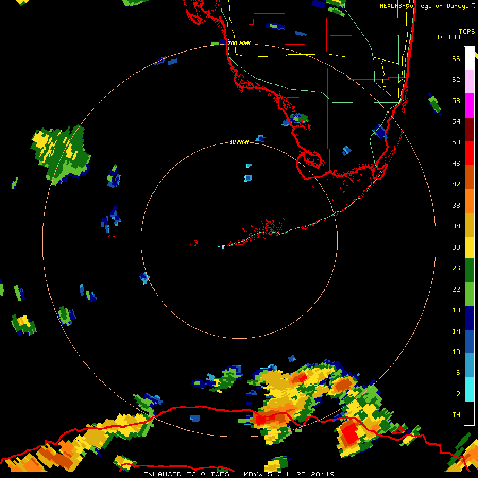This screenshot has height=478, width=478.
Task: Click the legend value "54"
Action: coord(456,121)
